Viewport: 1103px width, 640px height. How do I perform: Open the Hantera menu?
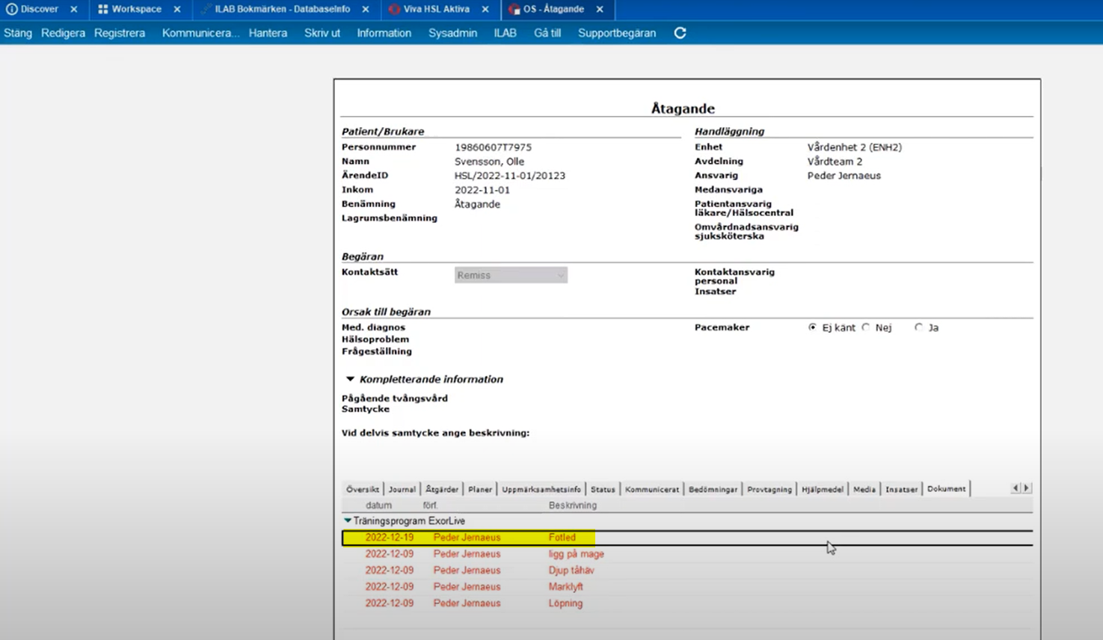268,33
